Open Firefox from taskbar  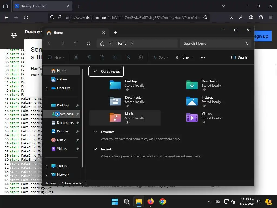tap(150, 201)
